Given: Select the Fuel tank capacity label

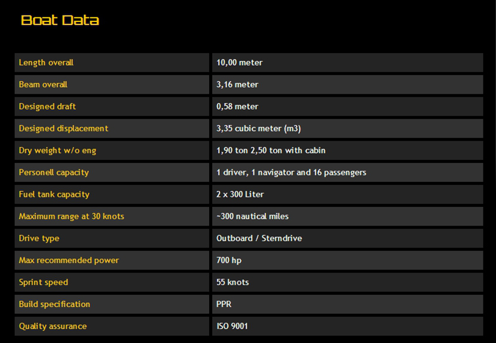Looking at the screenshot, I should (54, 195).
